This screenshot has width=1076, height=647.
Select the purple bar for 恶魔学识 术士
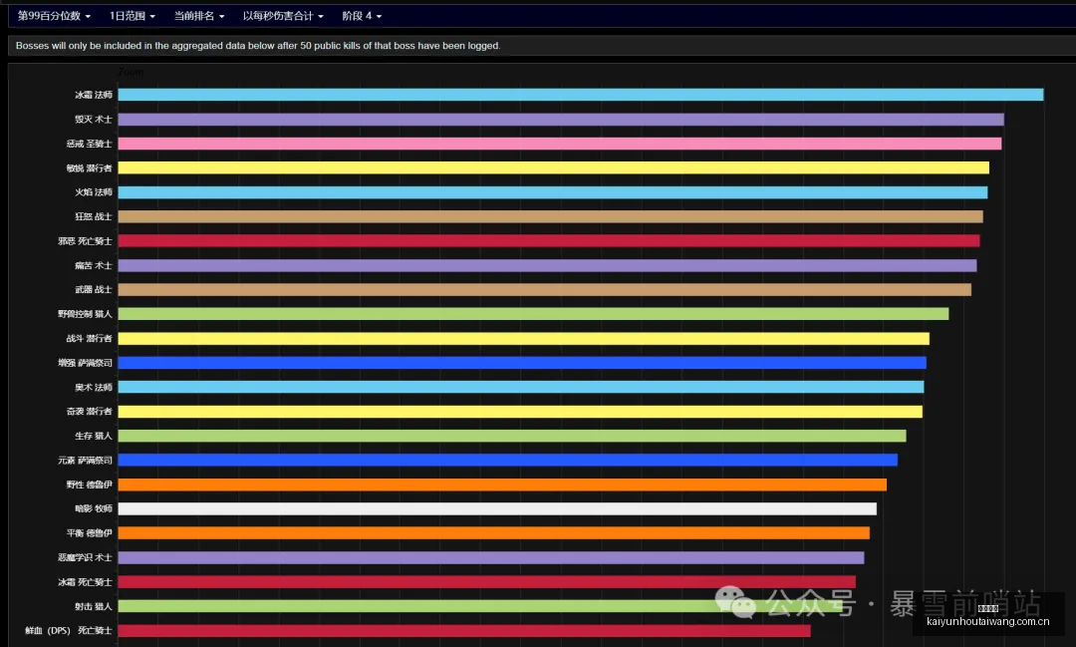[x=490, y=557]
